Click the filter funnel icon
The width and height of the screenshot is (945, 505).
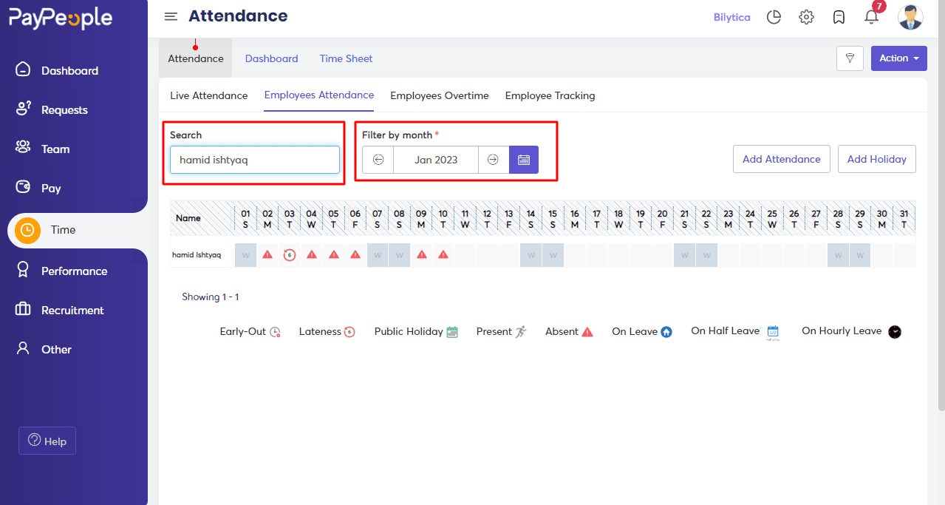tap(850, 58)
